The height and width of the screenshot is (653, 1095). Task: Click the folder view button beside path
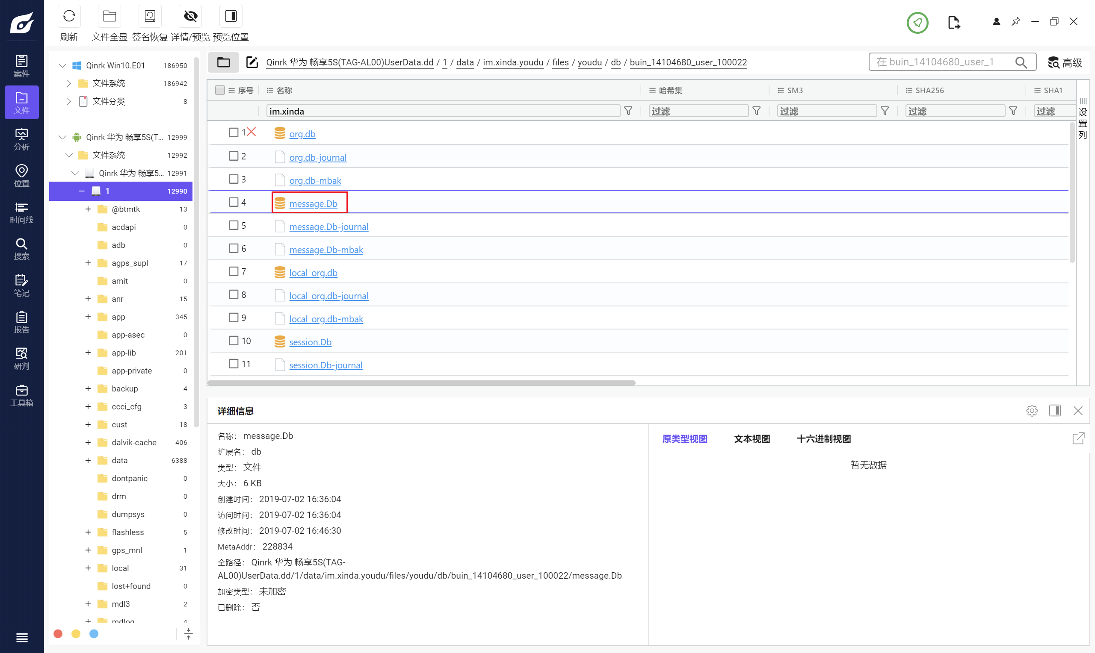click(223, 62)
